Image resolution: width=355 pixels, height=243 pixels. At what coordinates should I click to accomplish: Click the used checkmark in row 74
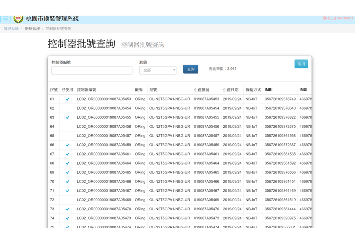(x=67, y=218)
